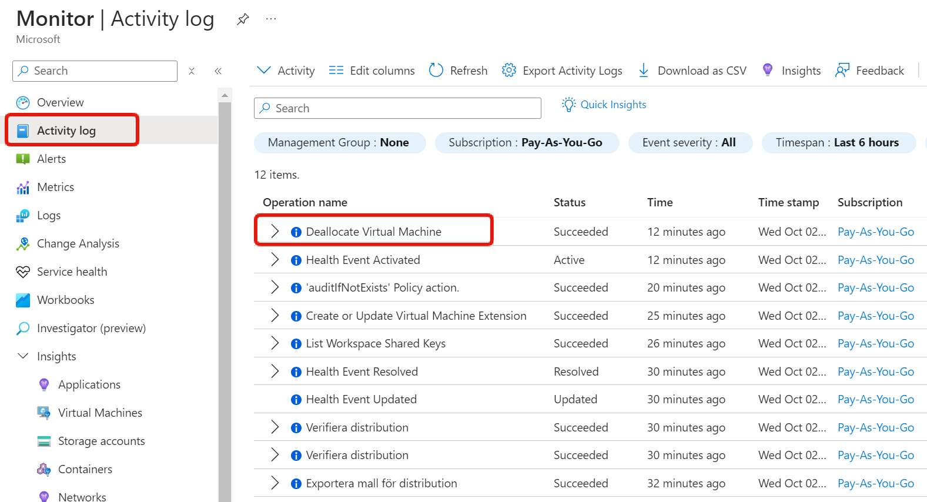This screenshot has width=927, height=502.
Task: Open Networks insights
Action: (x=82, y=497)
